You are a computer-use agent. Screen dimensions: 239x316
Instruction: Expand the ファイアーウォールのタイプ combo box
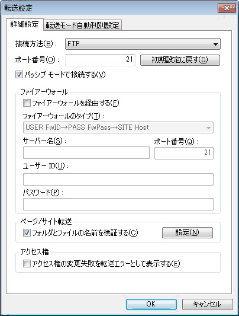(118, 127)
